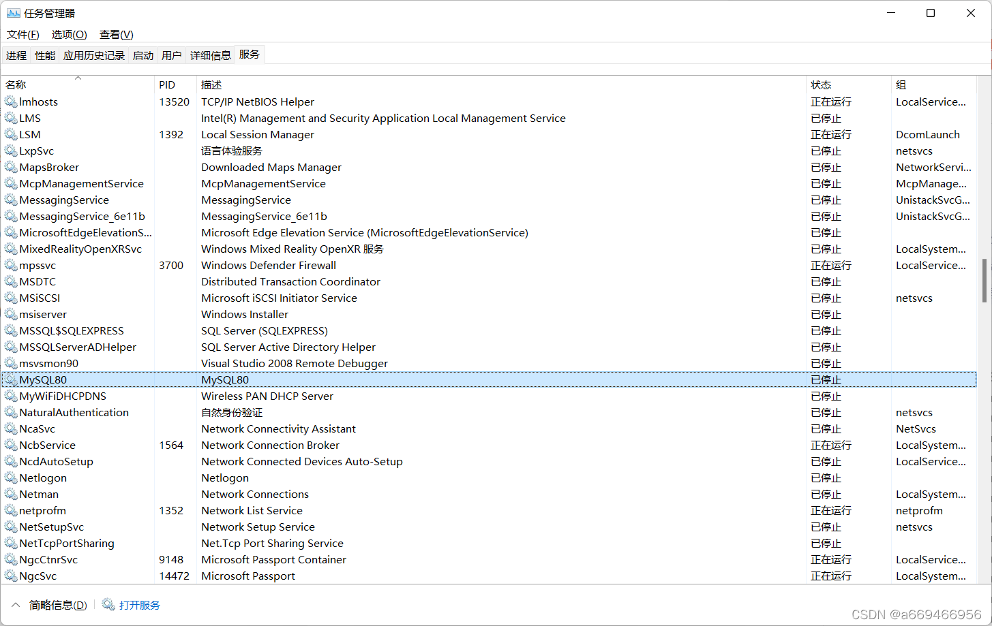Click the gear icon beside NcaSvc

(x=11, y=429)
